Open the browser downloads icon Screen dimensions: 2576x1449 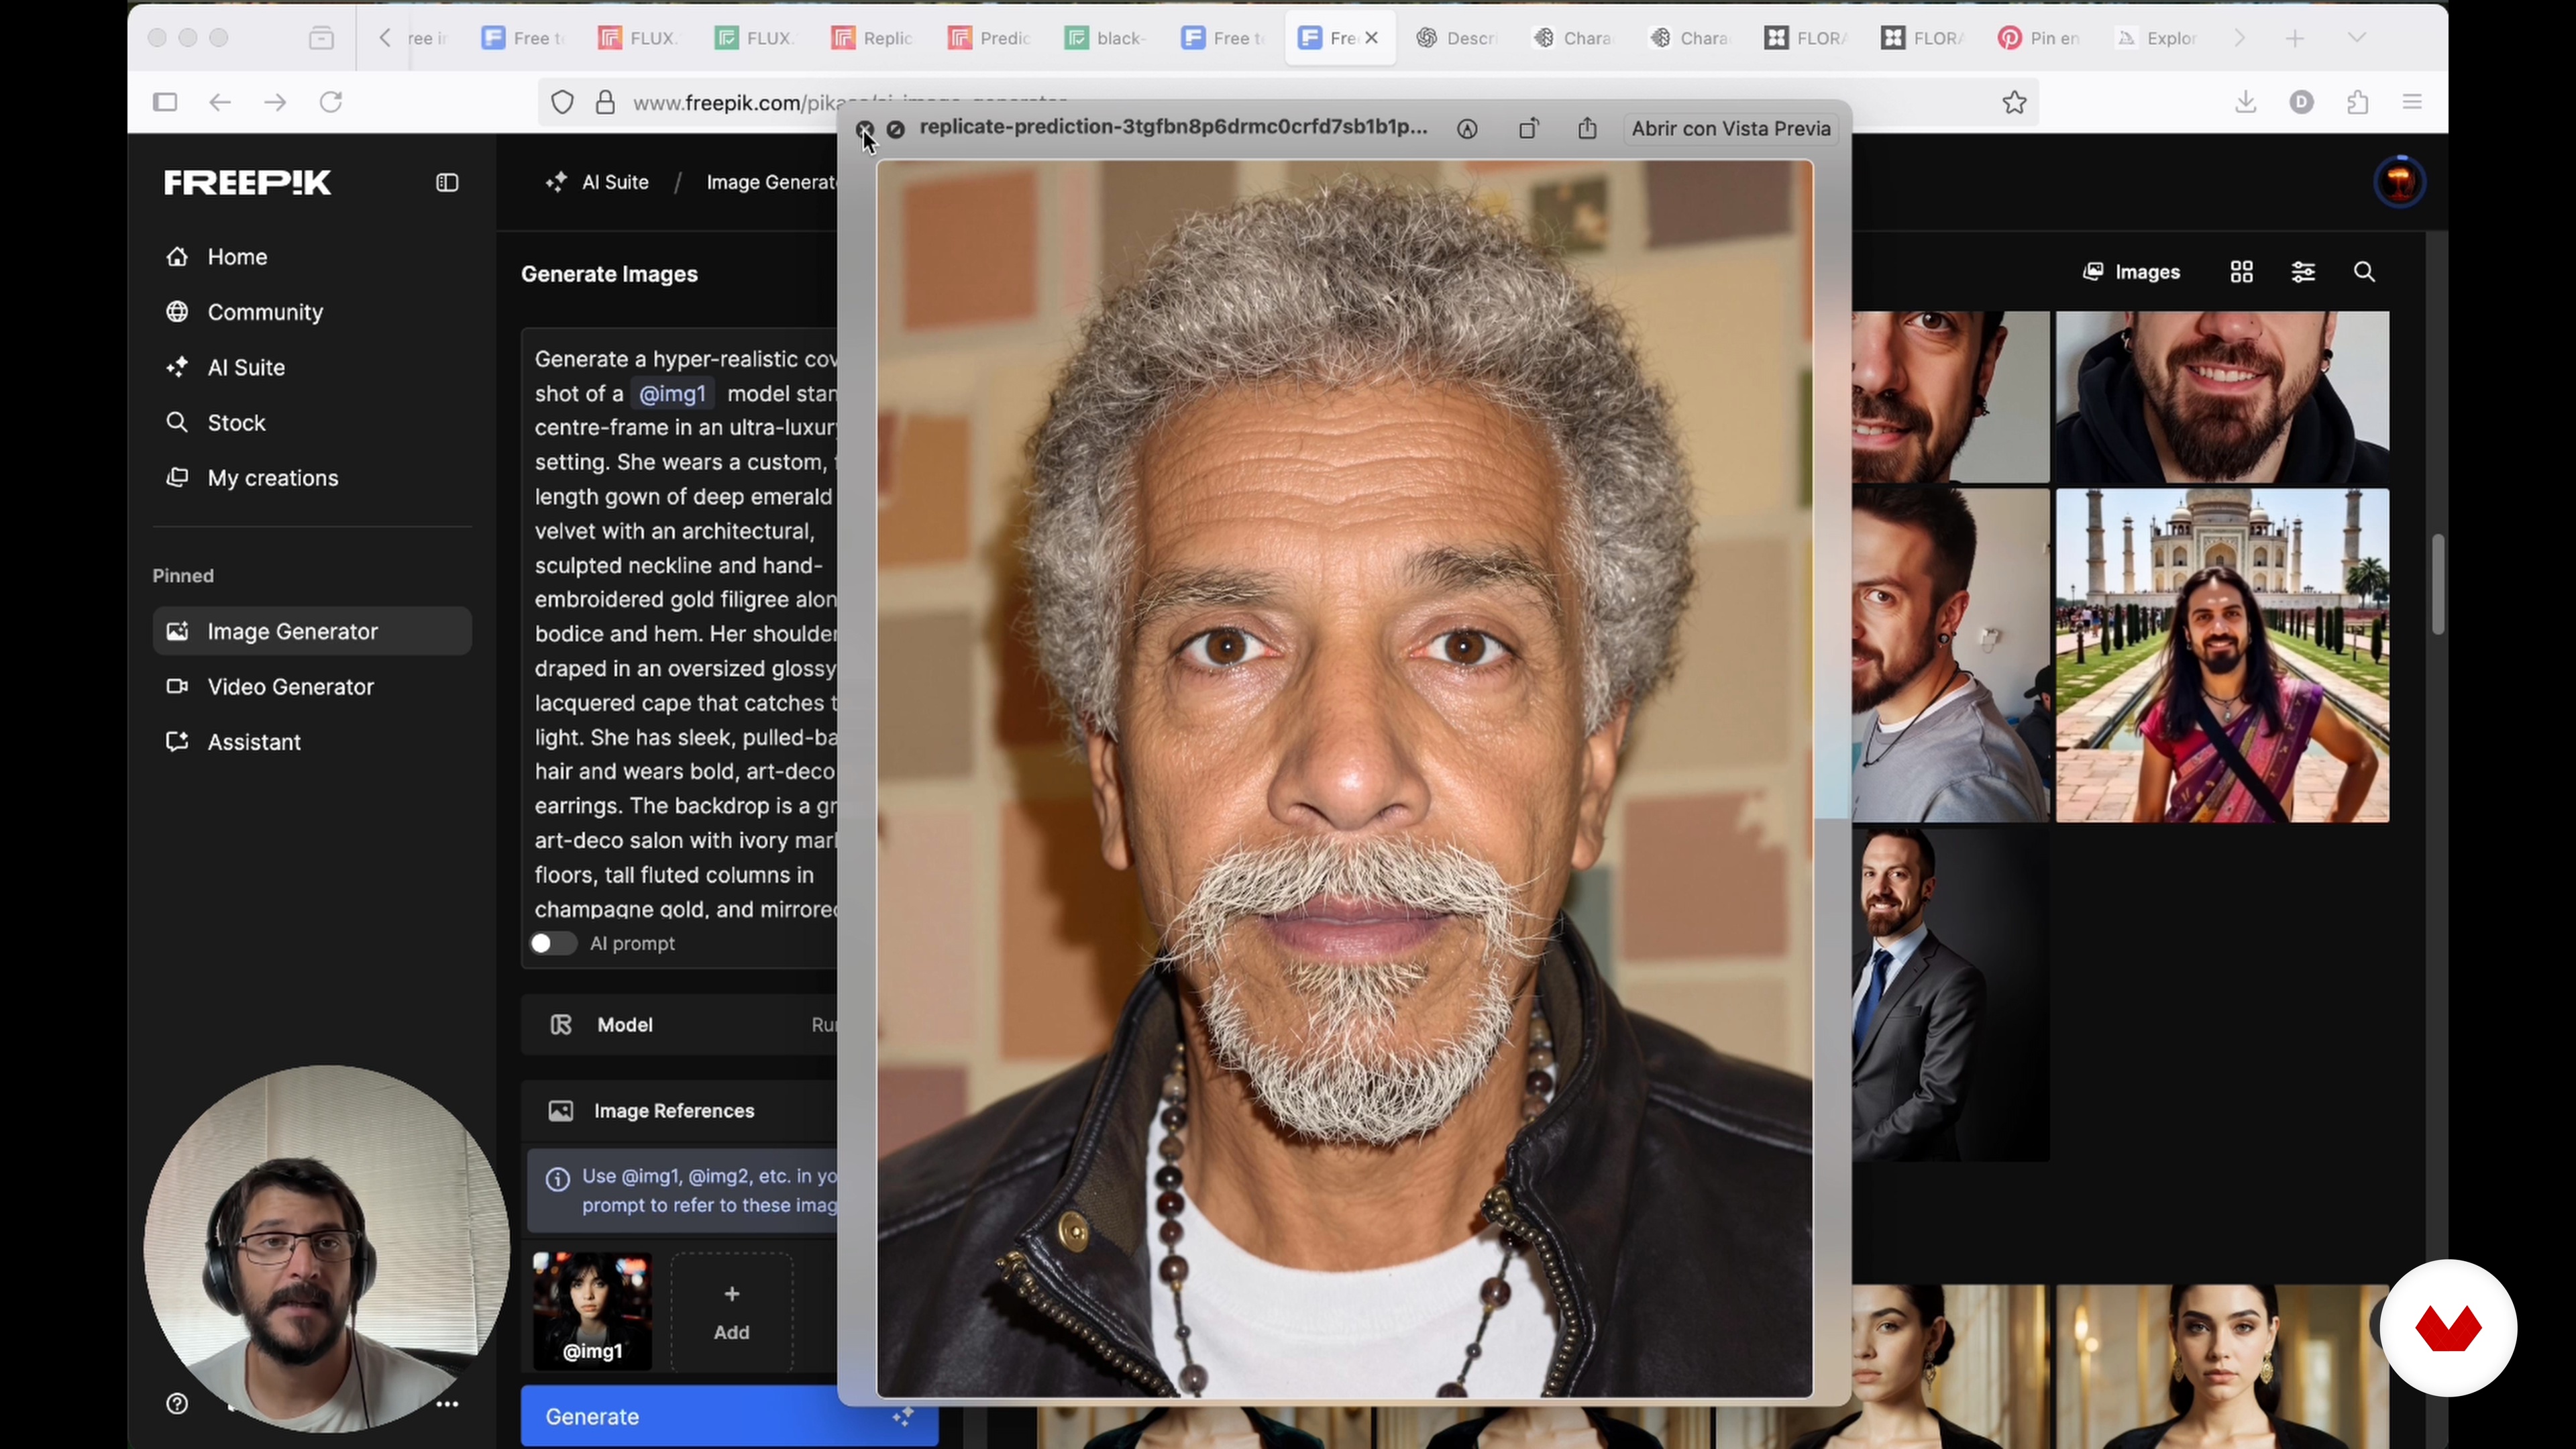pyautogui.click(x=2245, y=102)
